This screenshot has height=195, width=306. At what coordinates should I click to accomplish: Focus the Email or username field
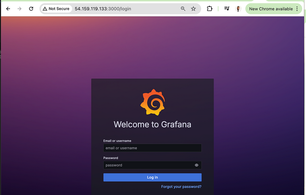click(x=152, y=148)
